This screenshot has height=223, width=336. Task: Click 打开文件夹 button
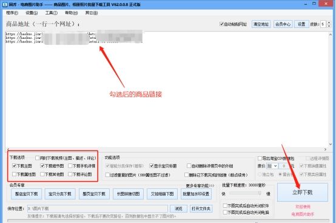click(201, 208)
